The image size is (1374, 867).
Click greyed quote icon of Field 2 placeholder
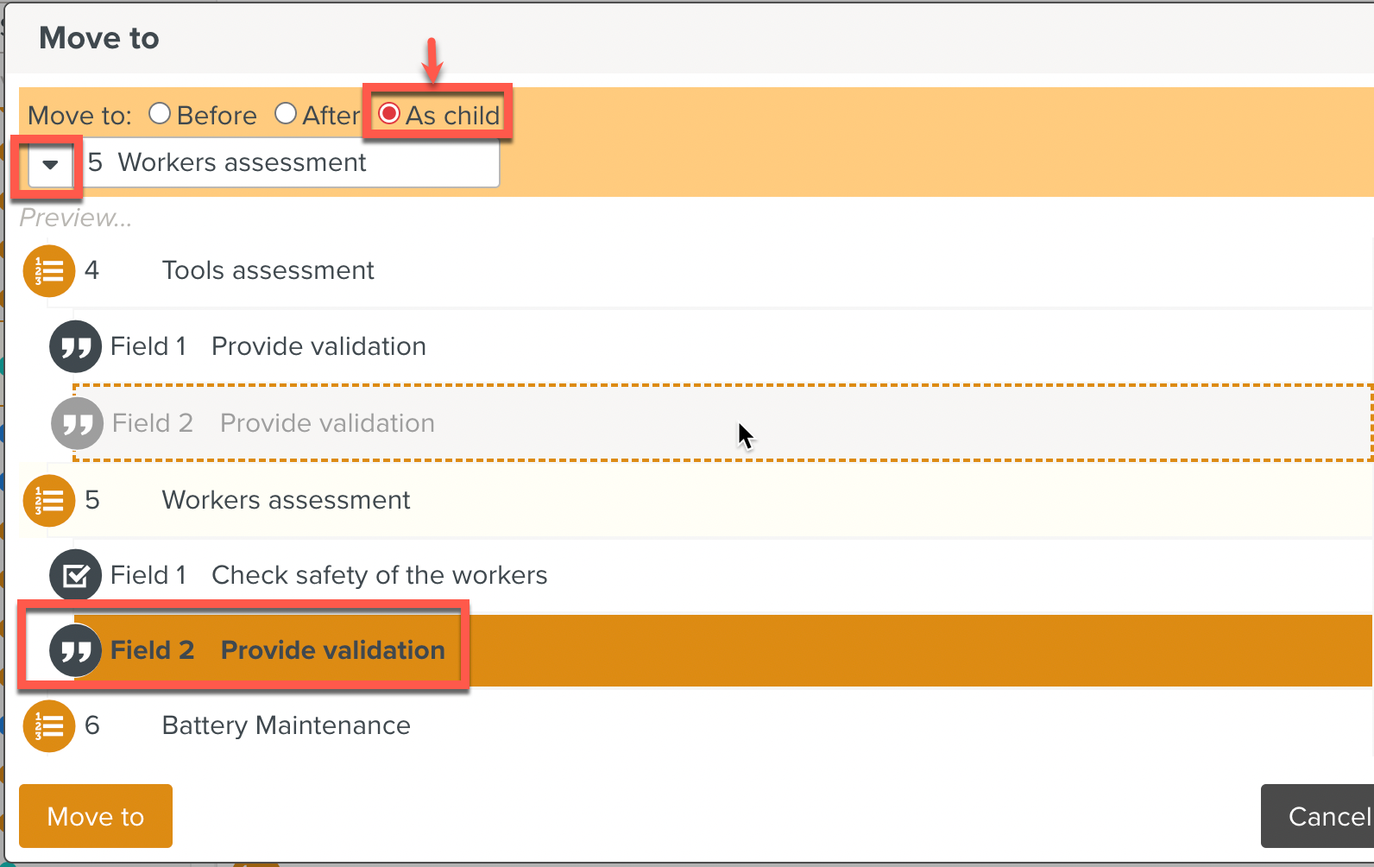coord(78,424)
